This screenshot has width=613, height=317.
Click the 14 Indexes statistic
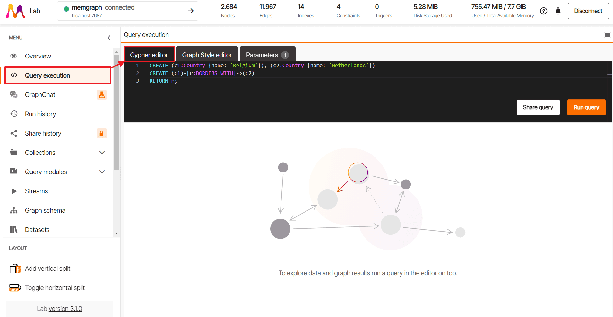[306, 11]
